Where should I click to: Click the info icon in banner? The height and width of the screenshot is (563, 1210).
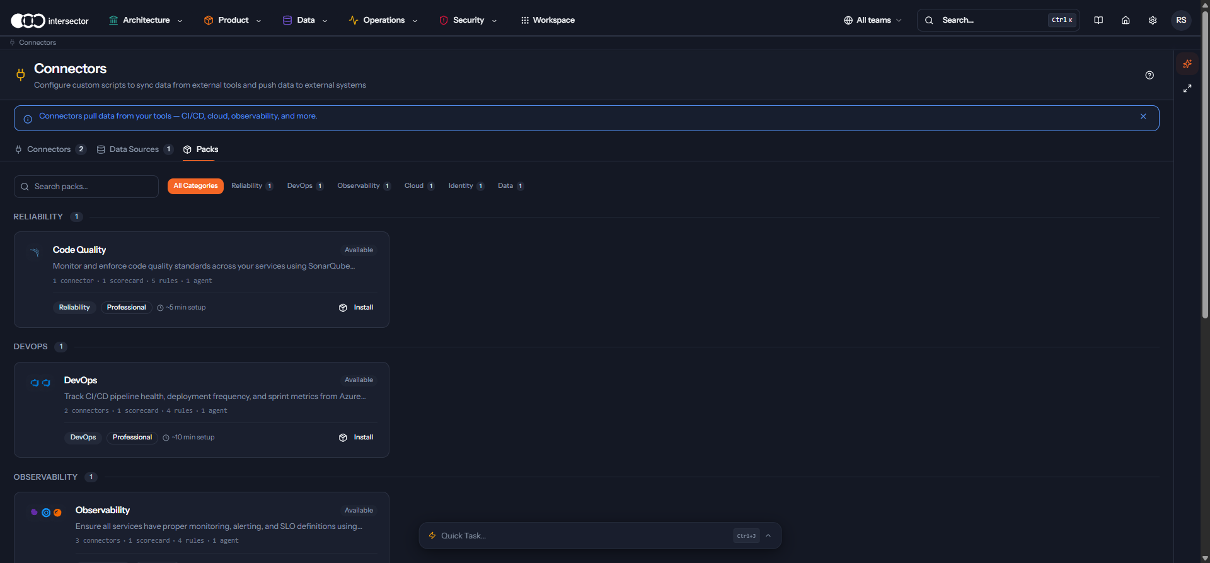pos(28,119)
